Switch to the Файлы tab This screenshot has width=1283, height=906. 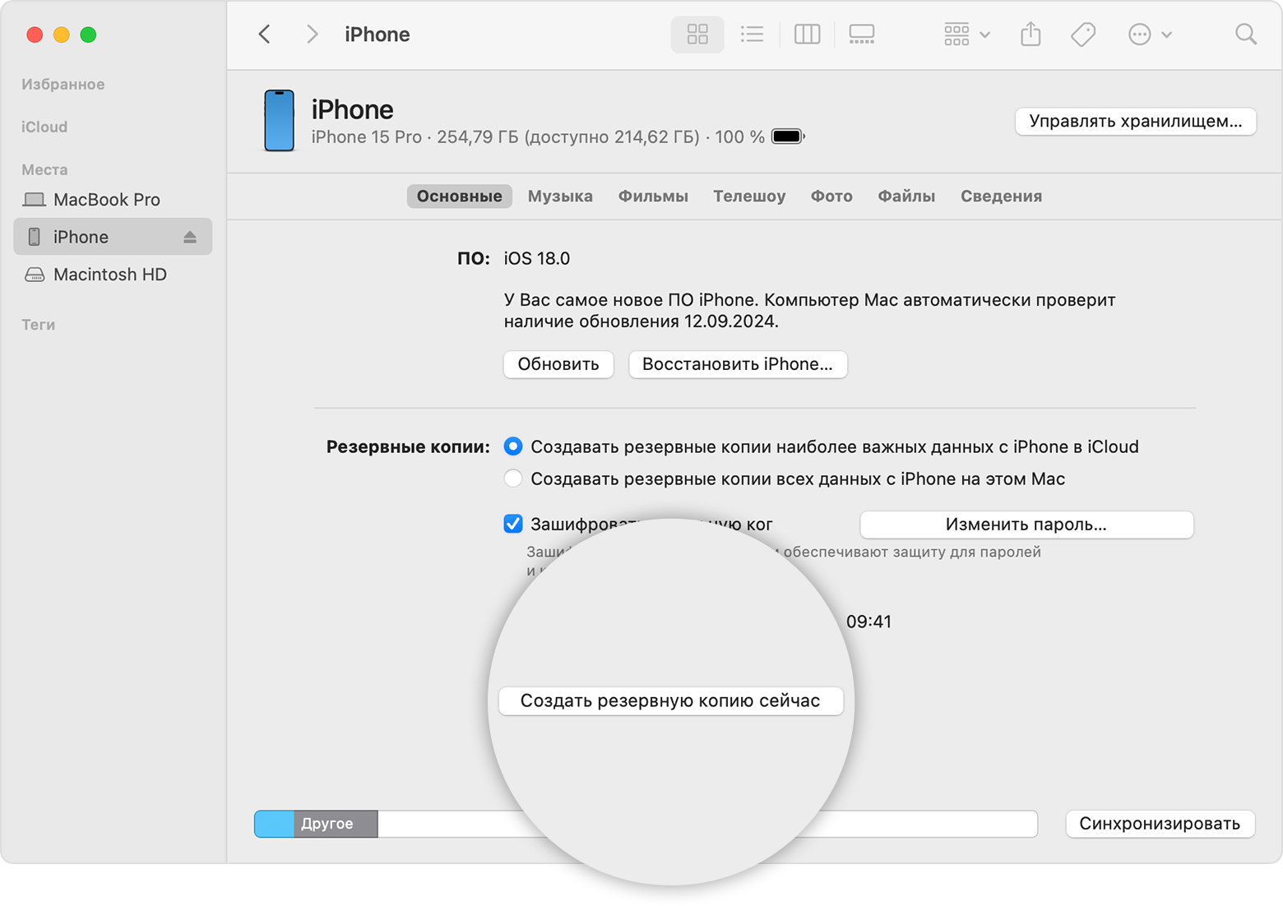click(906, 196)
